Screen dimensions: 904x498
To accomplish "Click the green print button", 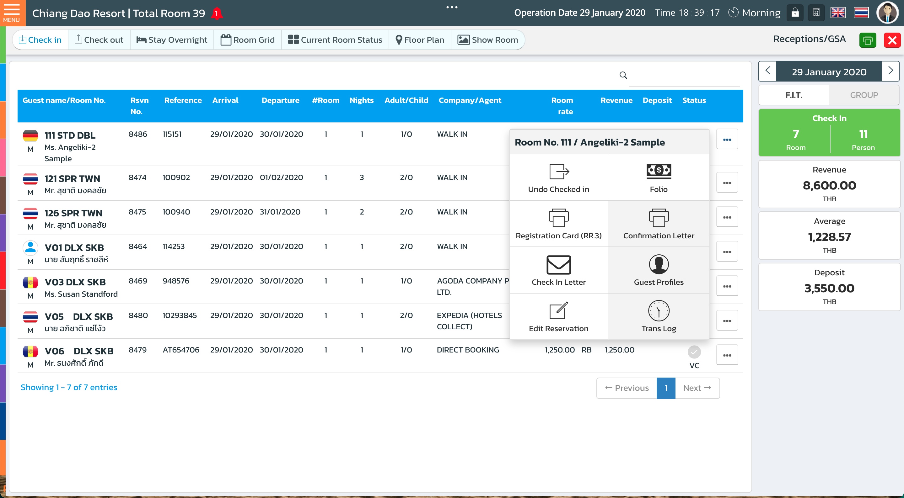I will point(868,40).
